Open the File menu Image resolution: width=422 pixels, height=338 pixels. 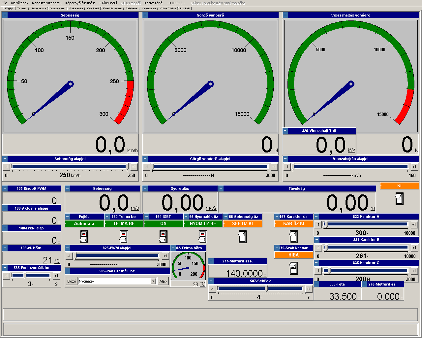tap(4, 3)
